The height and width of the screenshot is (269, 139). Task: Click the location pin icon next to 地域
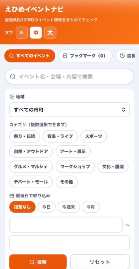[12, 97]
